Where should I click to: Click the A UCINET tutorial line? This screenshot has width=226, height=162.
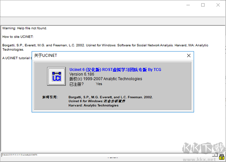(x=17, y=58)
